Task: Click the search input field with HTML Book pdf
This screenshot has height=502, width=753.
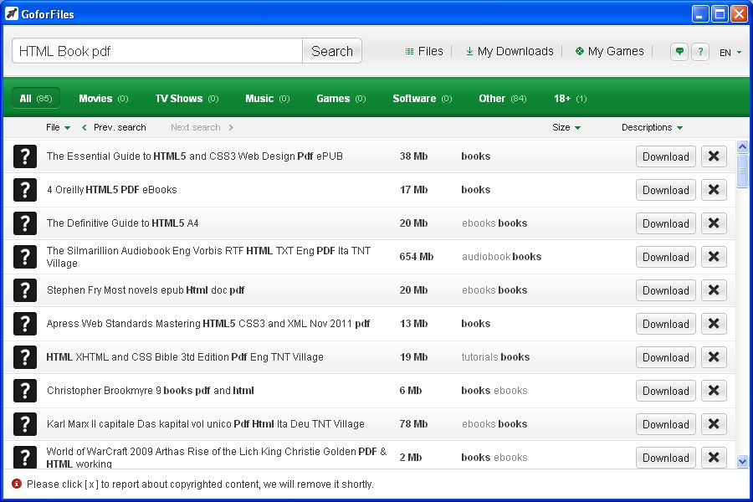Action: (157, 51)
